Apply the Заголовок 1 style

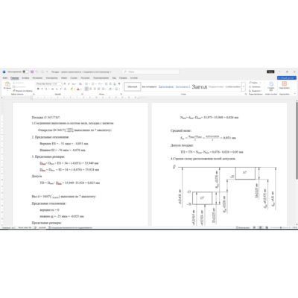pyautogui.click(x=166, y=86)
